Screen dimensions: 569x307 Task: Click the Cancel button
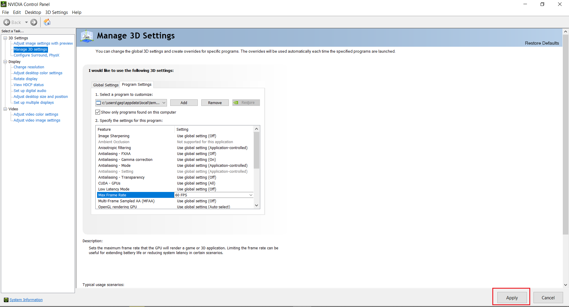click(548, 298)
